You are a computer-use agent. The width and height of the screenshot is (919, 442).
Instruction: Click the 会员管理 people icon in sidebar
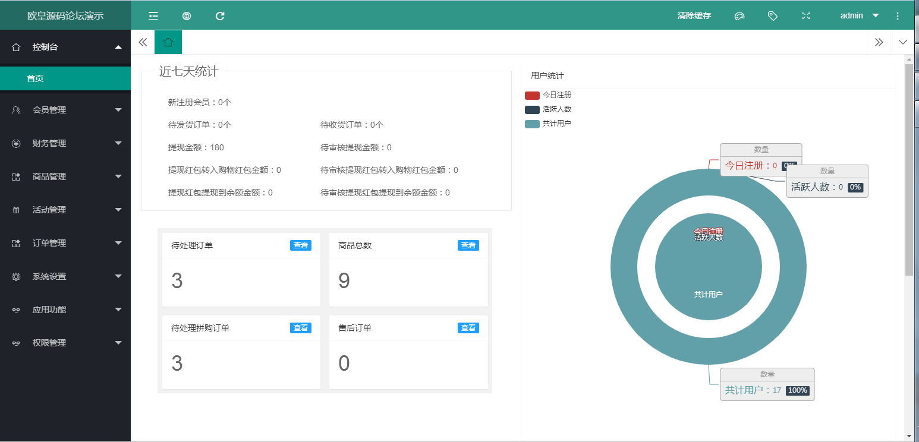pyautogui.click(x=15, y=110)
